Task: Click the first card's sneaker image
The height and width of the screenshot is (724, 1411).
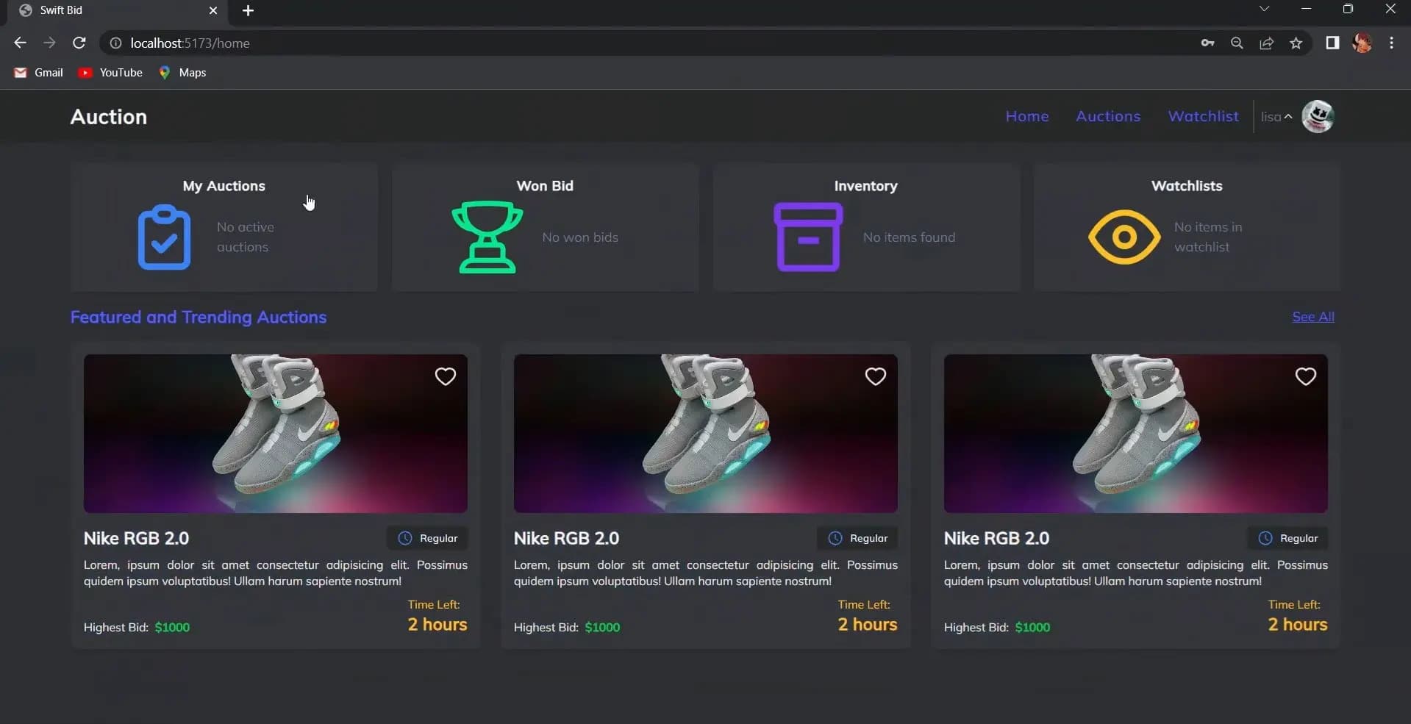Action: pyautogui.click(x=276, y=434)
